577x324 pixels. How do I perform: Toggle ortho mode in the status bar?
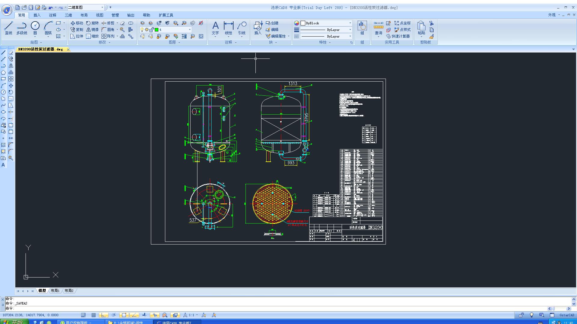pyautogui.click(x=104, y=315)
